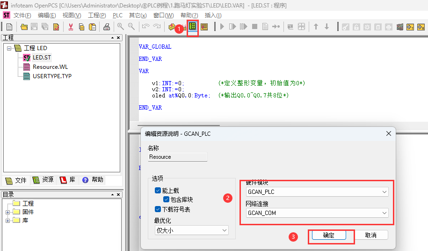Image resolution: width=428 pixels, height=251 pixels.
Task: Close the 工程 panel with its X
Action: click(x=118, y=37)
